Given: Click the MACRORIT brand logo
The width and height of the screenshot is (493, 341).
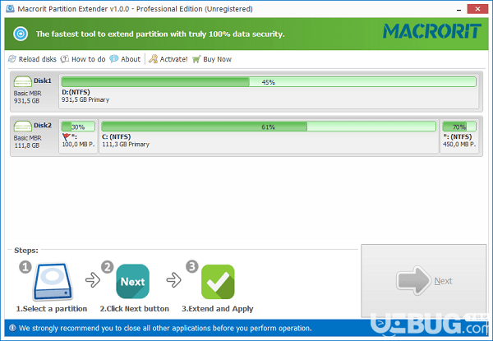Looking at the screenshot, I should click(x=432, y=31).
